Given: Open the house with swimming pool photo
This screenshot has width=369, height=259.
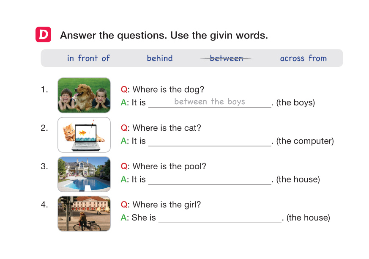Looking at the screenshot, I should click(x=84, y=174).
